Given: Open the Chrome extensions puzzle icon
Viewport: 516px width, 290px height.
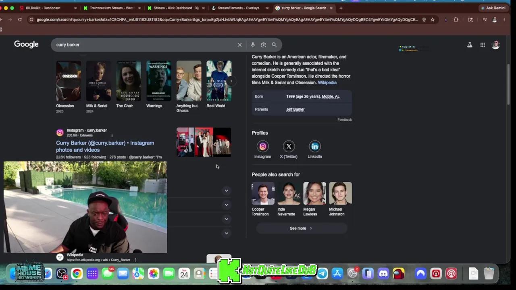Looking at the screenshot, I should point(456,19).
